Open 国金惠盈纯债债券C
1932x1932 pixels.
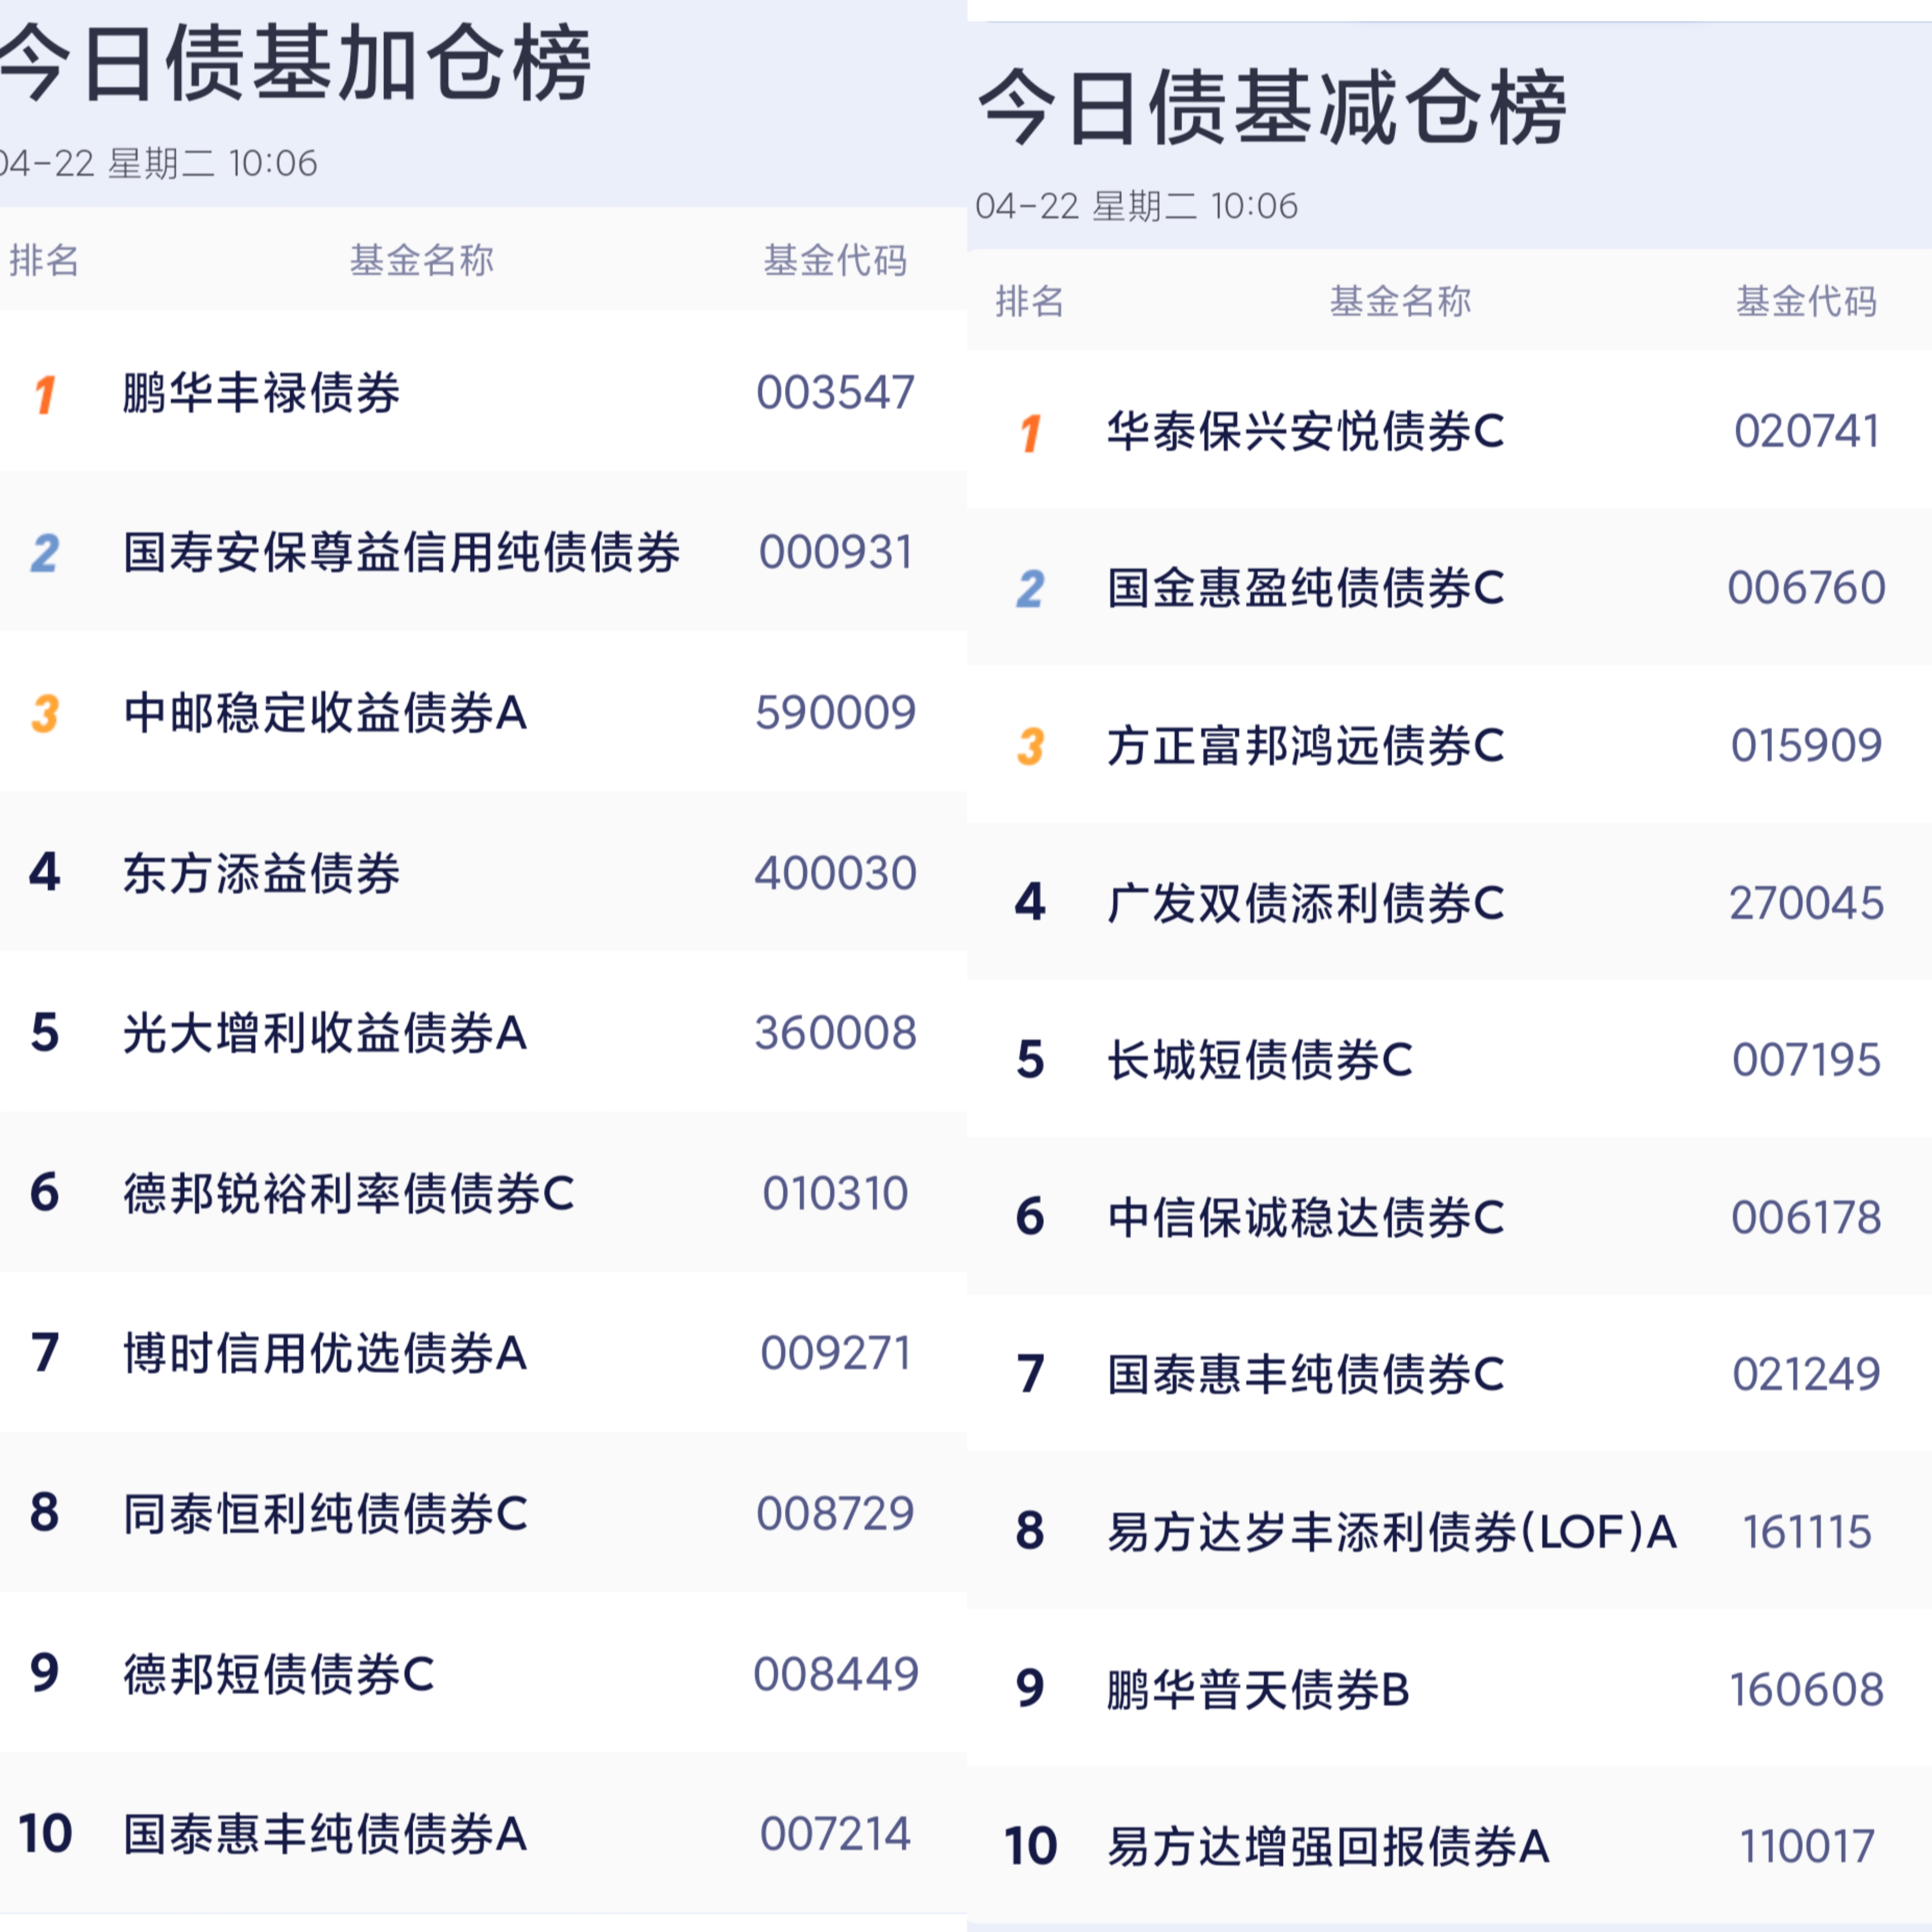click(1305, 588)
